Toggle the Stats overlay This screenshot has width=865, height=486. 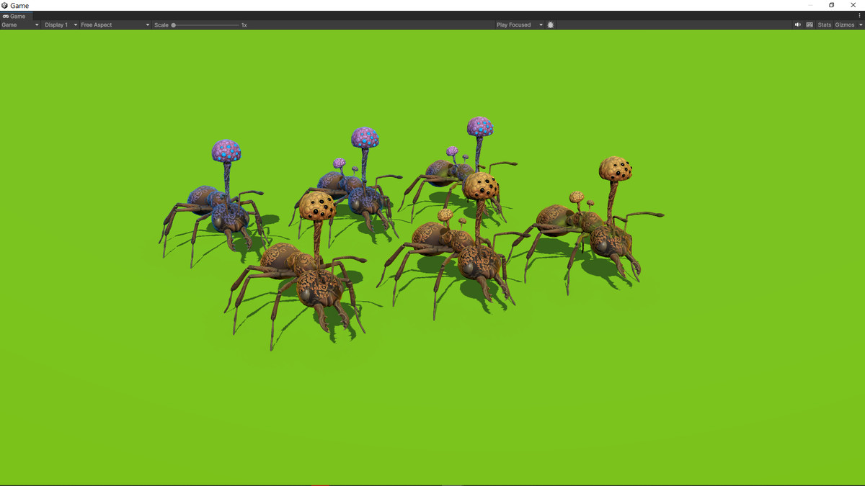pos(824,24)
